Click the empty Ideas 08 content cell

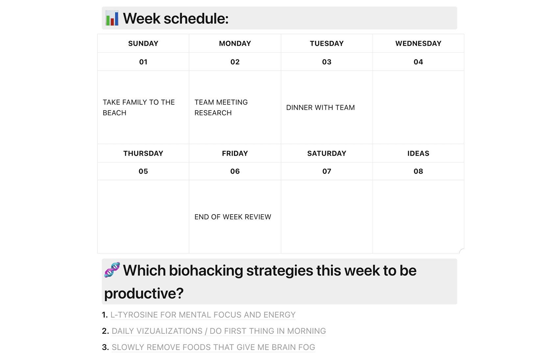418,217
